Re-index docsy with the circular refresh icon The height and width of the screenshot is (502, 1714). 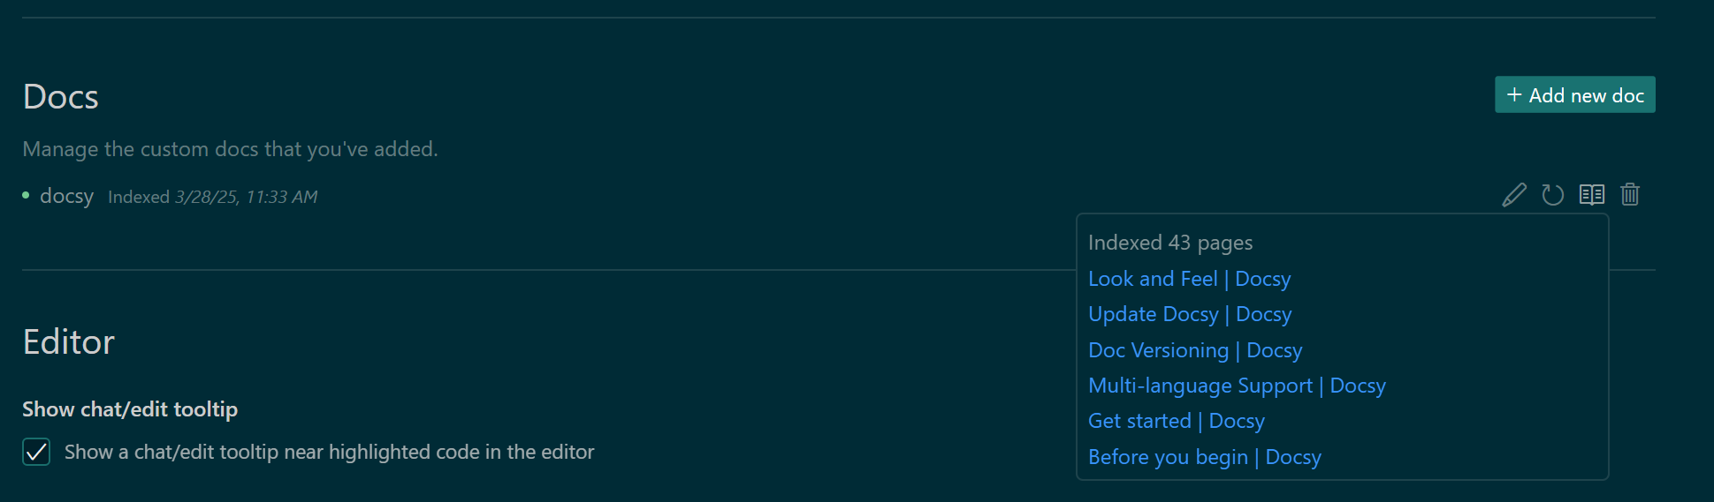1553,195
